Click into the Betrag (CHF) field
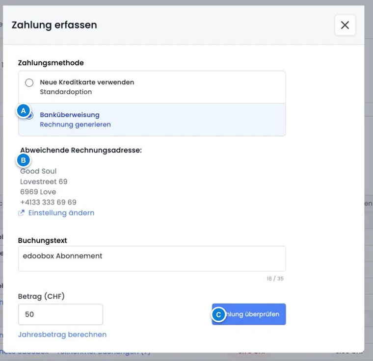 pyautogui.click(x=60, y=314)
